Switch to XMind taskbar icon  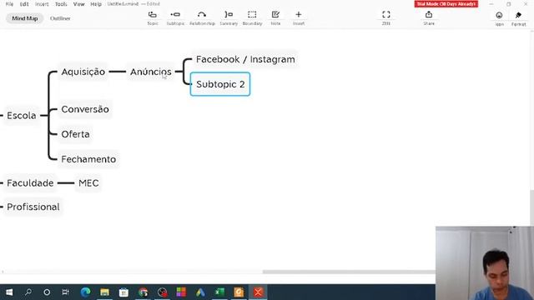click(x=258, y=292)
